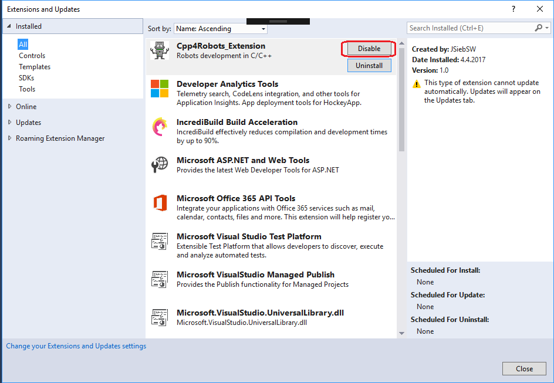
Task: Click the extension list scrollbar thumb
Action: (402, 99)
